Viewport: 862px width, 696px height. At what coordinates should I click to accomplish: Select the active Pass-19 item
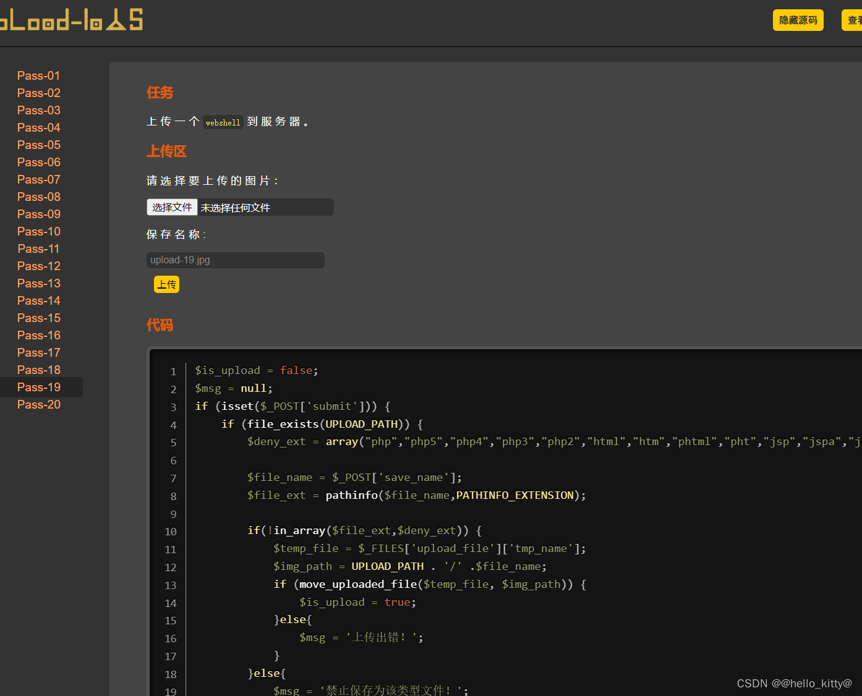pos(39,387)
